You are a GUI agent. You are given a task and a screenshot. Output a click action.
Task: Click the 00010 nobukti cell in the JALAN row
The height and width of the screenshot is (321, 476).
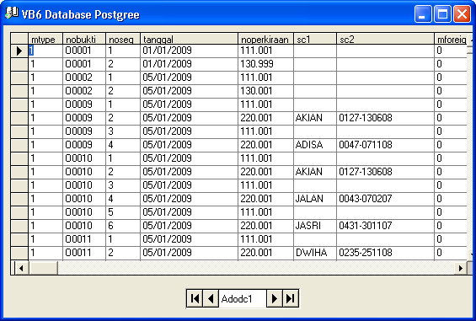point(84,199)
